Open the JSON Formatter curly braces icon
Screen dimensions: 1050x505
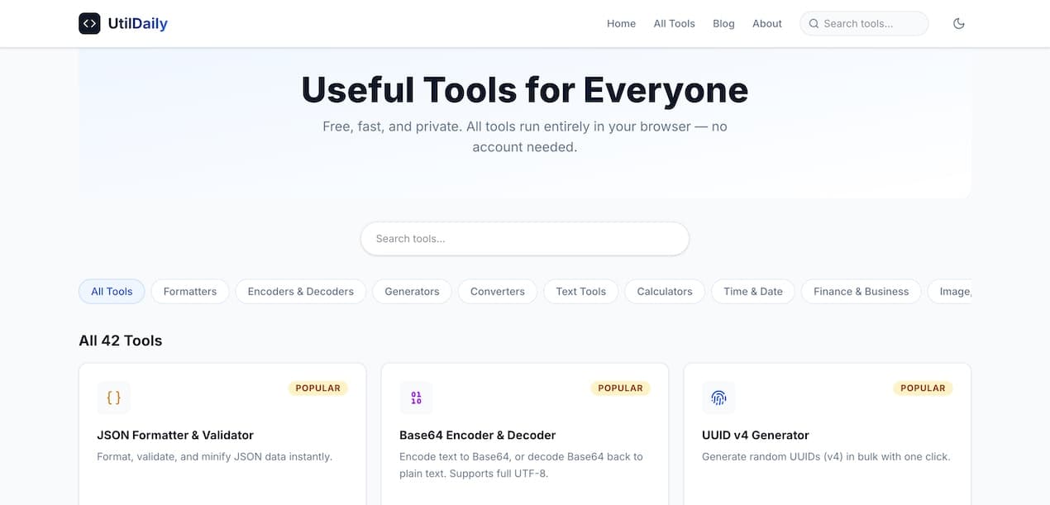click(113, 398)
